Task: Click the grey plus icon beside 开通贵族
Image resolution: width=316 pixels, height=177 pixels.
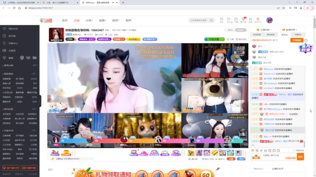Action: (x=306, y=41)
